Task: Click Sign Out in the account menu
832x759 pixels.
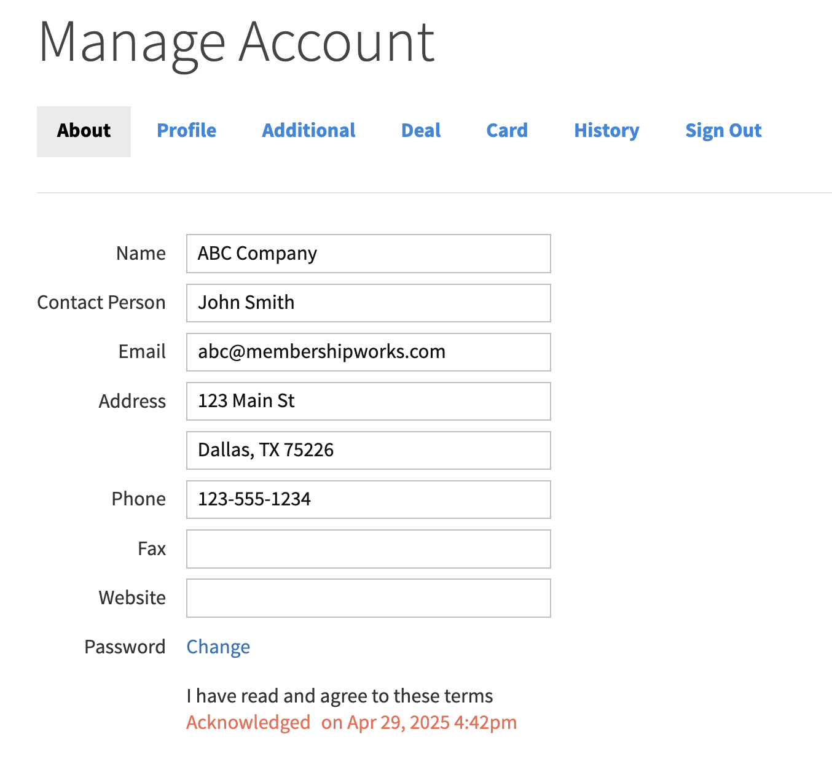Action: tap(723, 131)
